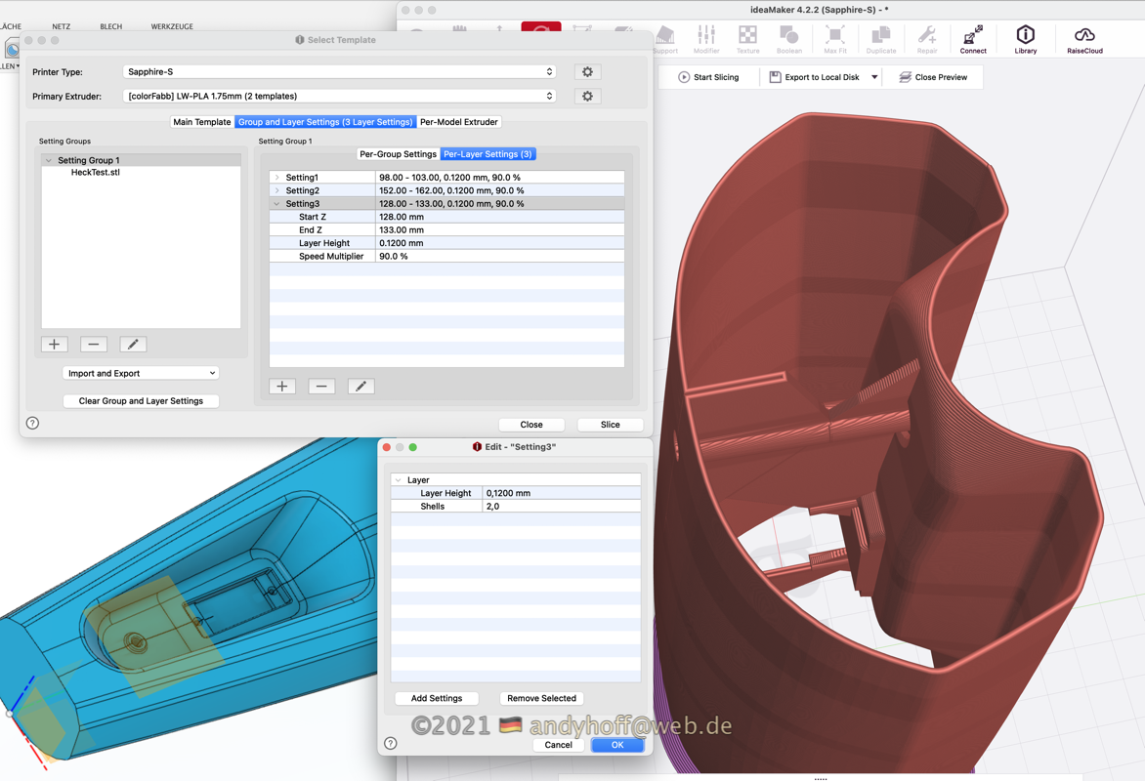Remove per-layer setting with minus button
The width and height of the screenshot is (1145, 781).
pos(321,387)
